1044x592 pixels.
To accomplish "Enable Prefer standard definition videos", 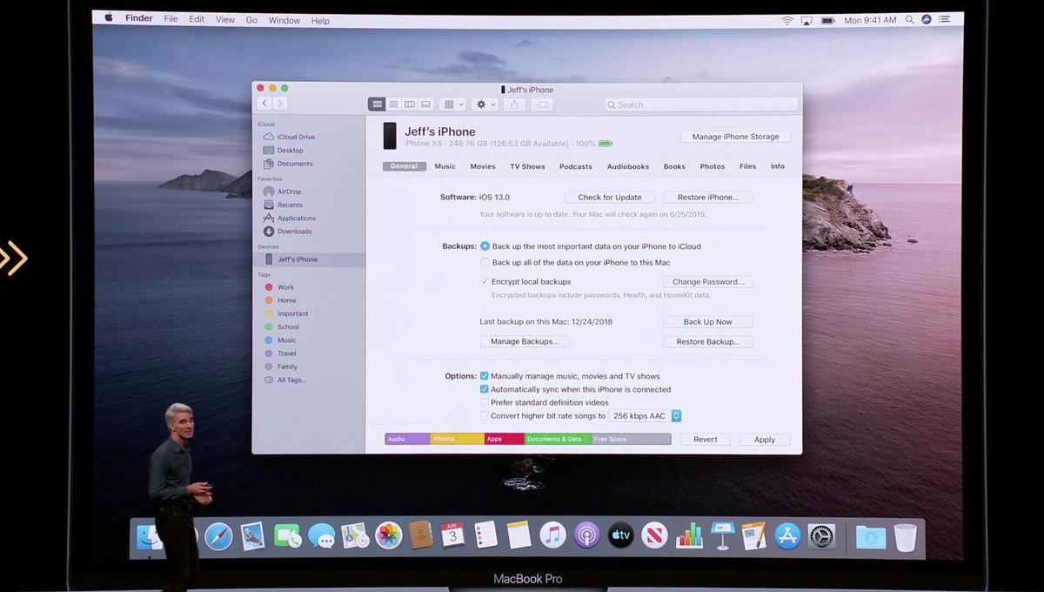I will pos(485,403).
